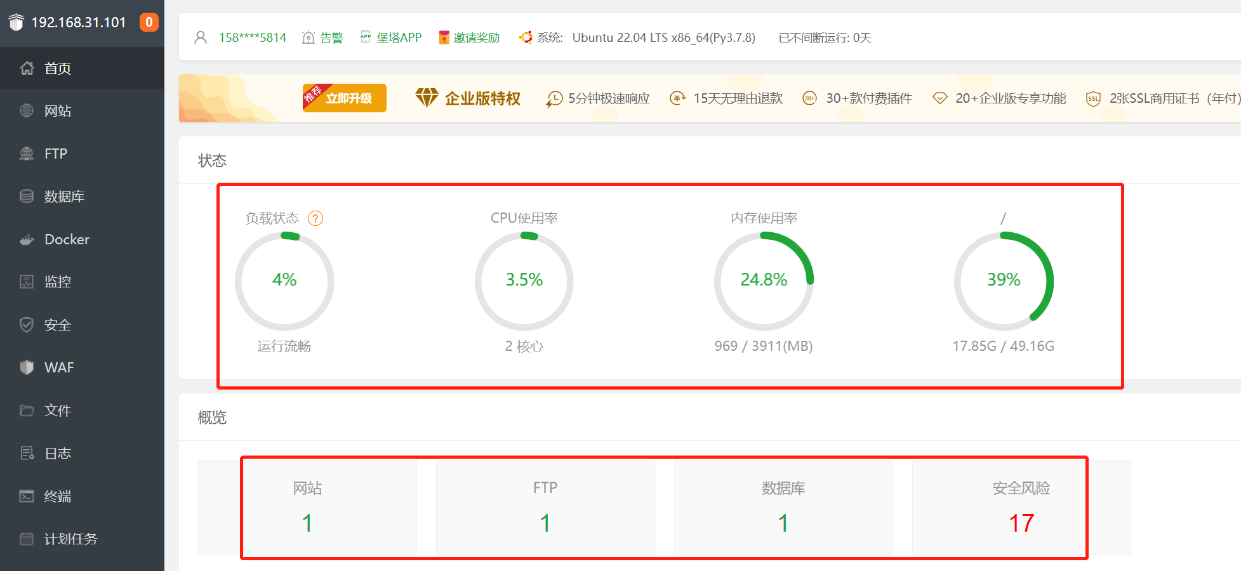The width and height of the screenshot is (1241, 571).
Task: Click the home icon beside 首页
Action: pyautogui.click(x=27, y=68)
